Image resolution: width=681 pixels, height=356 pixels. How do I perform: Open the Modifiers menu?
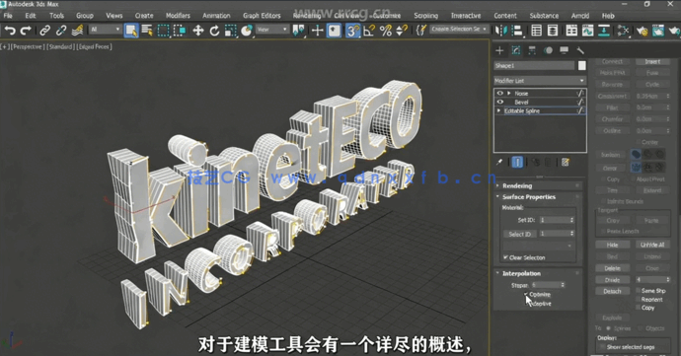coord(178,15)
